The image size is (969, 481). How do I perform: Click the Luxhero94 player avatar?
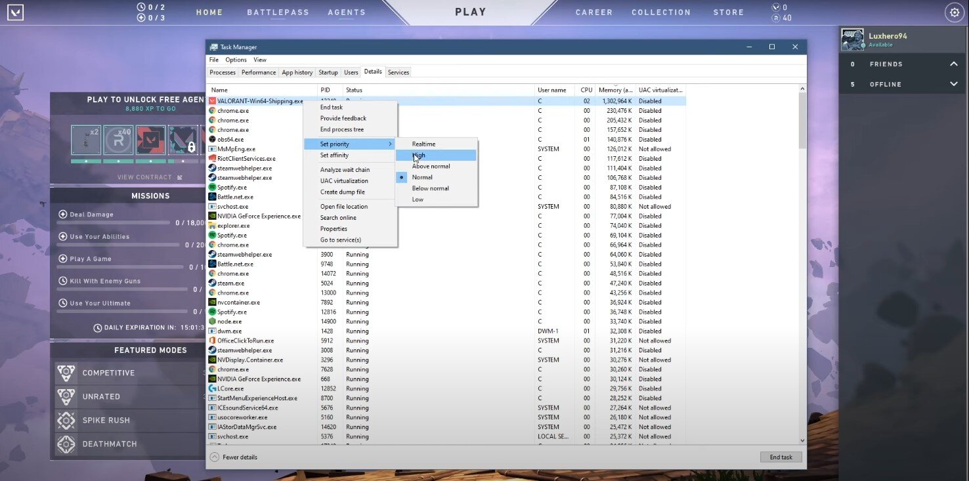pyautogui.click(x=853, y=39)
